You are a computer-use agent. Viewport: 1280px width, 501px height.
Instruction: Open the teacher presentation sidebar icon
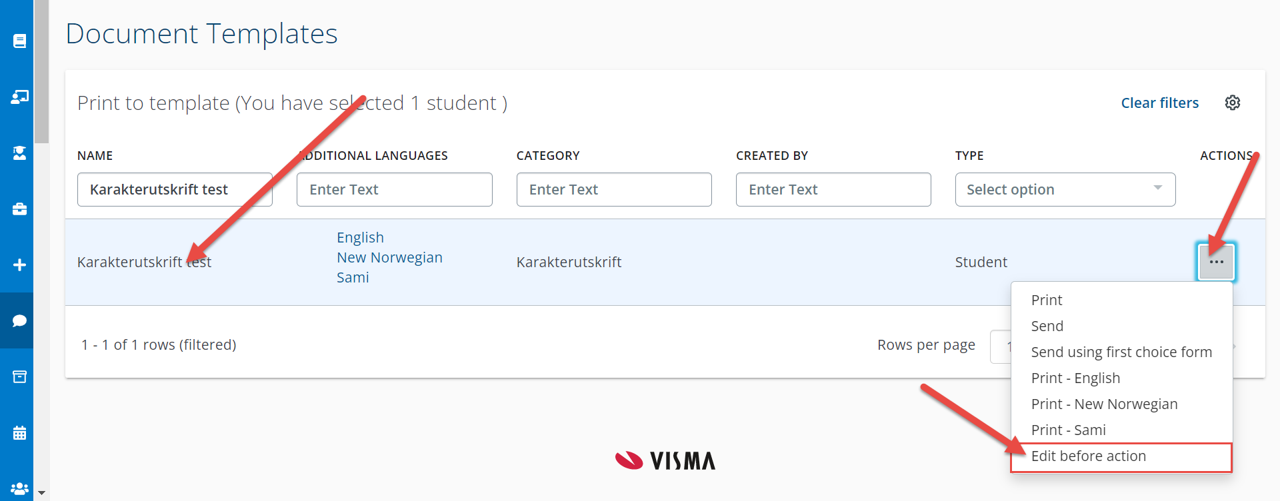click(x=19, y=97)
